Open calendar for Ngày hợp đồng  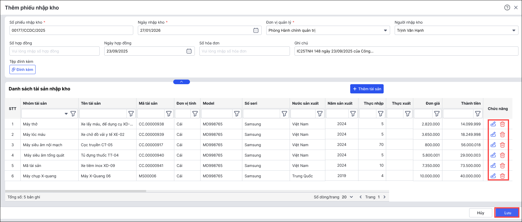(x=189, y=51)
